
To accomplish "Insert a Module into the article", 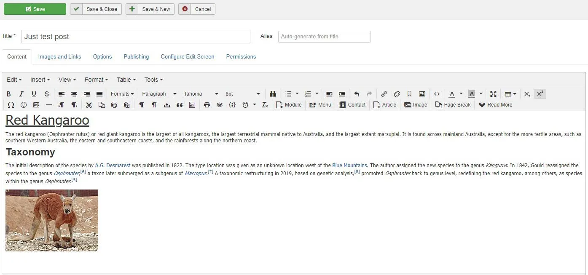I will tap(288, 105).
